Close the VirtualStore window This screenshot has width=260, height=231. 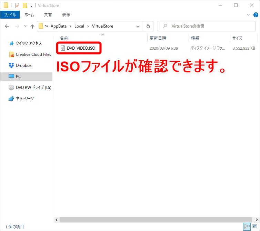pos(251,5)
